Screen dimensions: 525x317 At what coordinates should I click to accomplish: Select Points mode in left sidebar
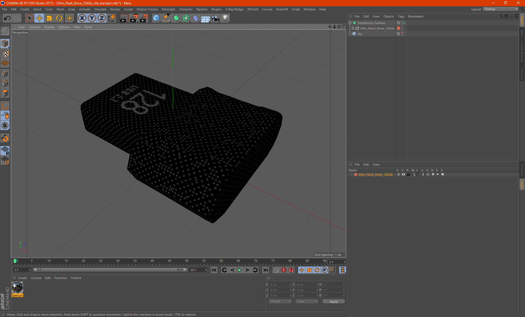coord(5,74)
